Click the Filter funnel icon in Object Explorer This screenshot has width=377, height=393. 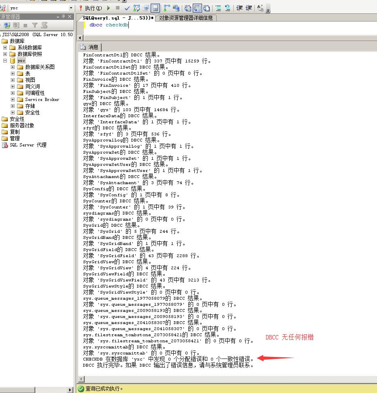(35, 25)
